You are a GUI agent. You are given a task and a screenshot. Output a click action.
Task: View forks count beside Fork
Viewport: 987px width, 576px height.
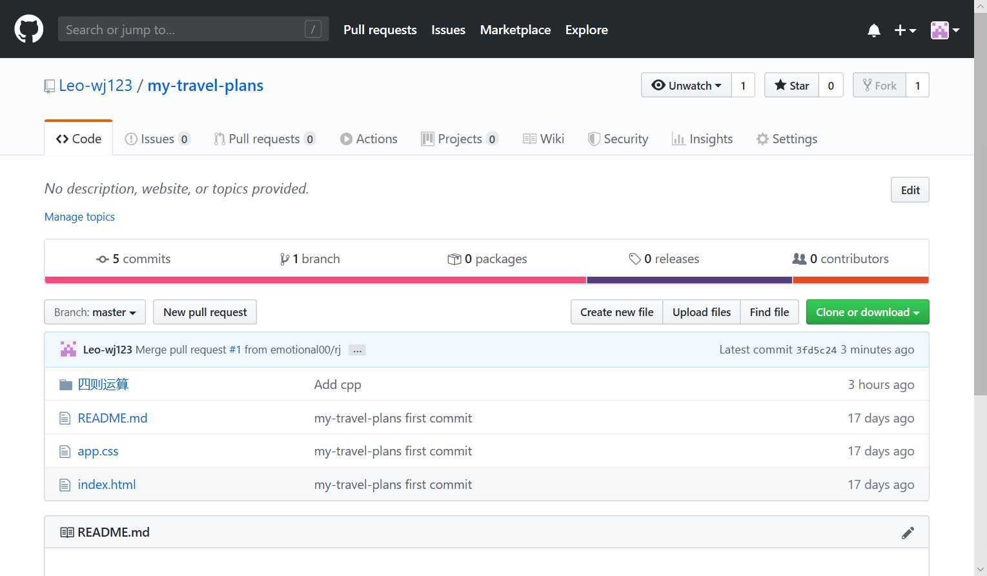(917, 85)
